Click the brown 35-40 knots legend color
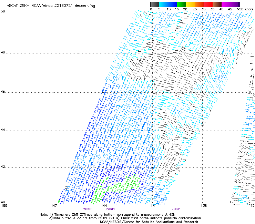The image size is (255, 224). [x=217, y=4]
